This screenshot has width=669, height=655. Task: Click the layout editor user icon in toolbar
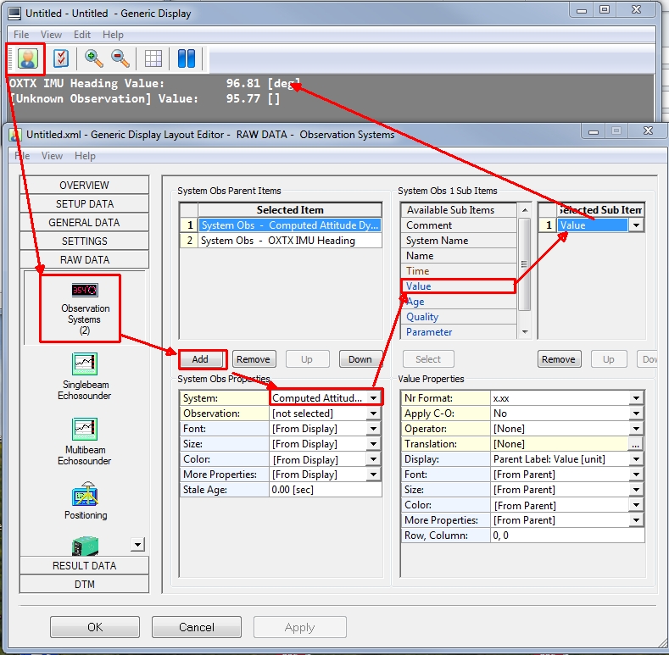click(x=27, y=58)
